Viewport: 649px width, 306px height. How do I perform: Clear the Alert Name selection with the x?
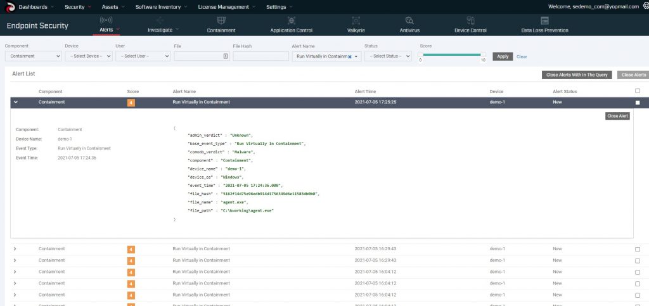[x=349, y=56]
